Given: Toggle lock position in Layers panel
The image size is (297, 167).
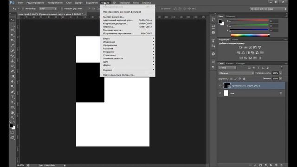Looking at the screenshot, I should coord(240,78).
